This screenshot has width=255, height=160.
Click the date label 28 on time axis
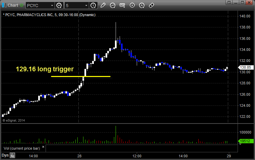tap(79, 156)
